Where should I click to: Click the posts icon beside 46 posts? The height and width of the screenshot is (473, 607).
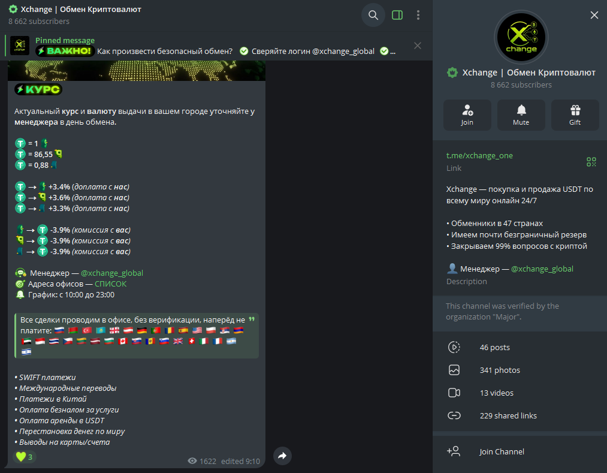pos(454,348)
